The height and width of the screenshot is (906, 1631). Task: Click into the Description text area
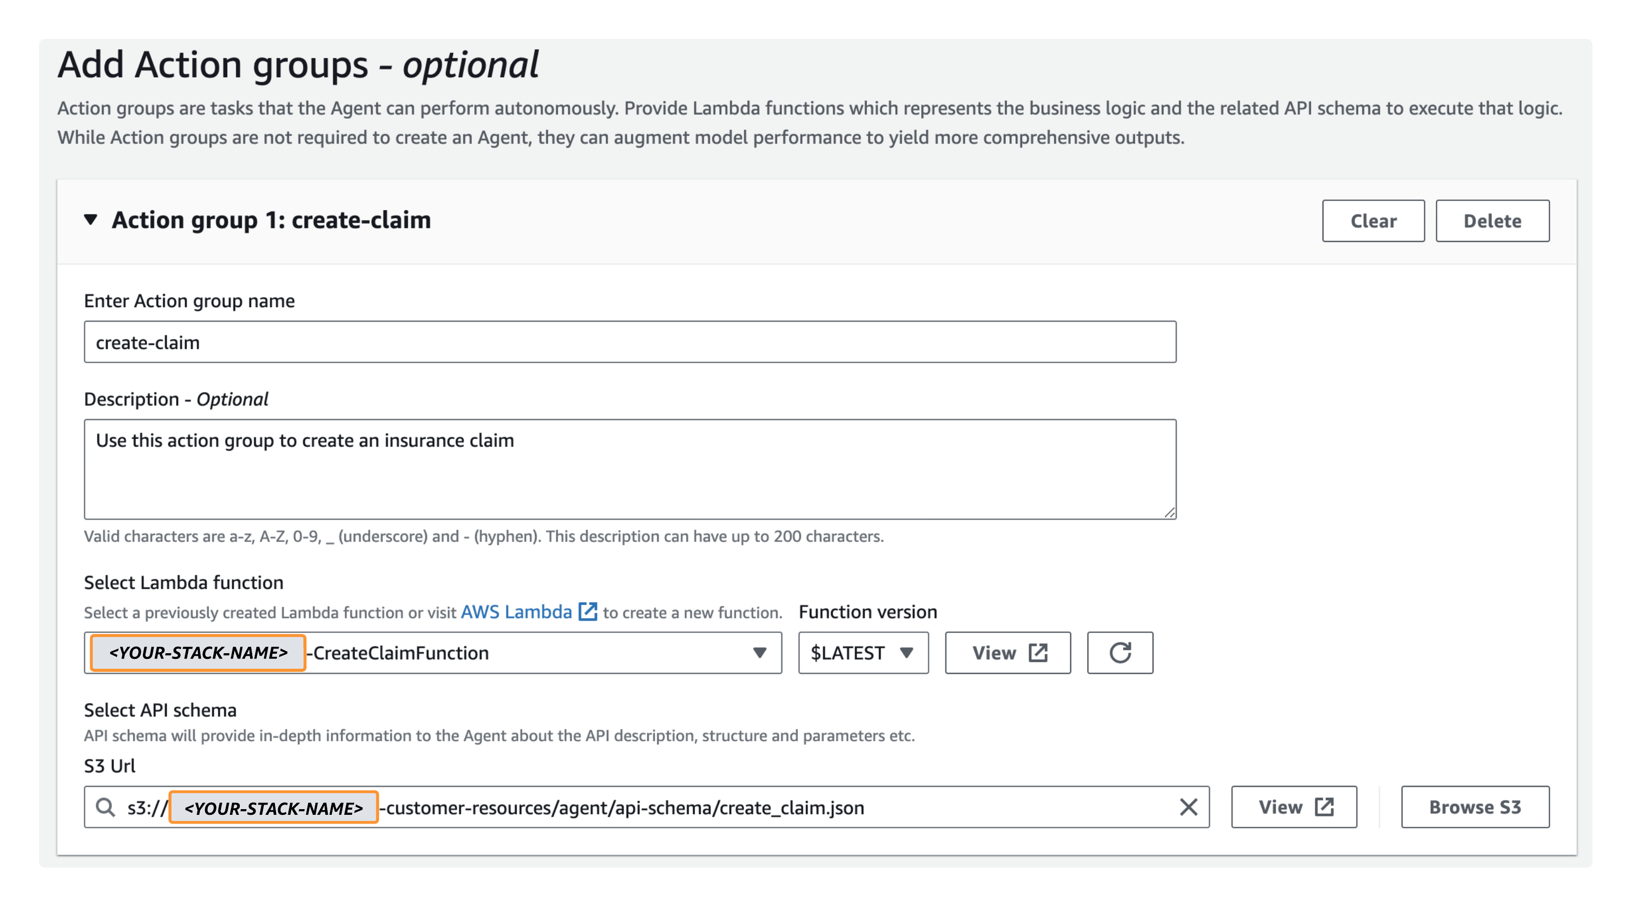coord(630,469)
